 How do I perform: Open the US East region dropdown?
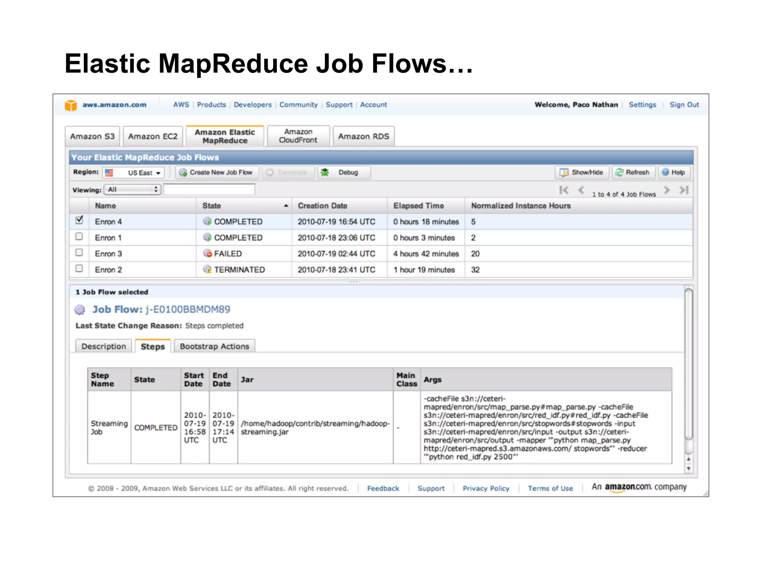point(133,173)
